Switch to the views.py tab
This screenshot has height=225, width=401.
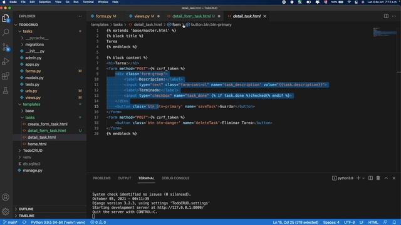click(x=142, y=16)
